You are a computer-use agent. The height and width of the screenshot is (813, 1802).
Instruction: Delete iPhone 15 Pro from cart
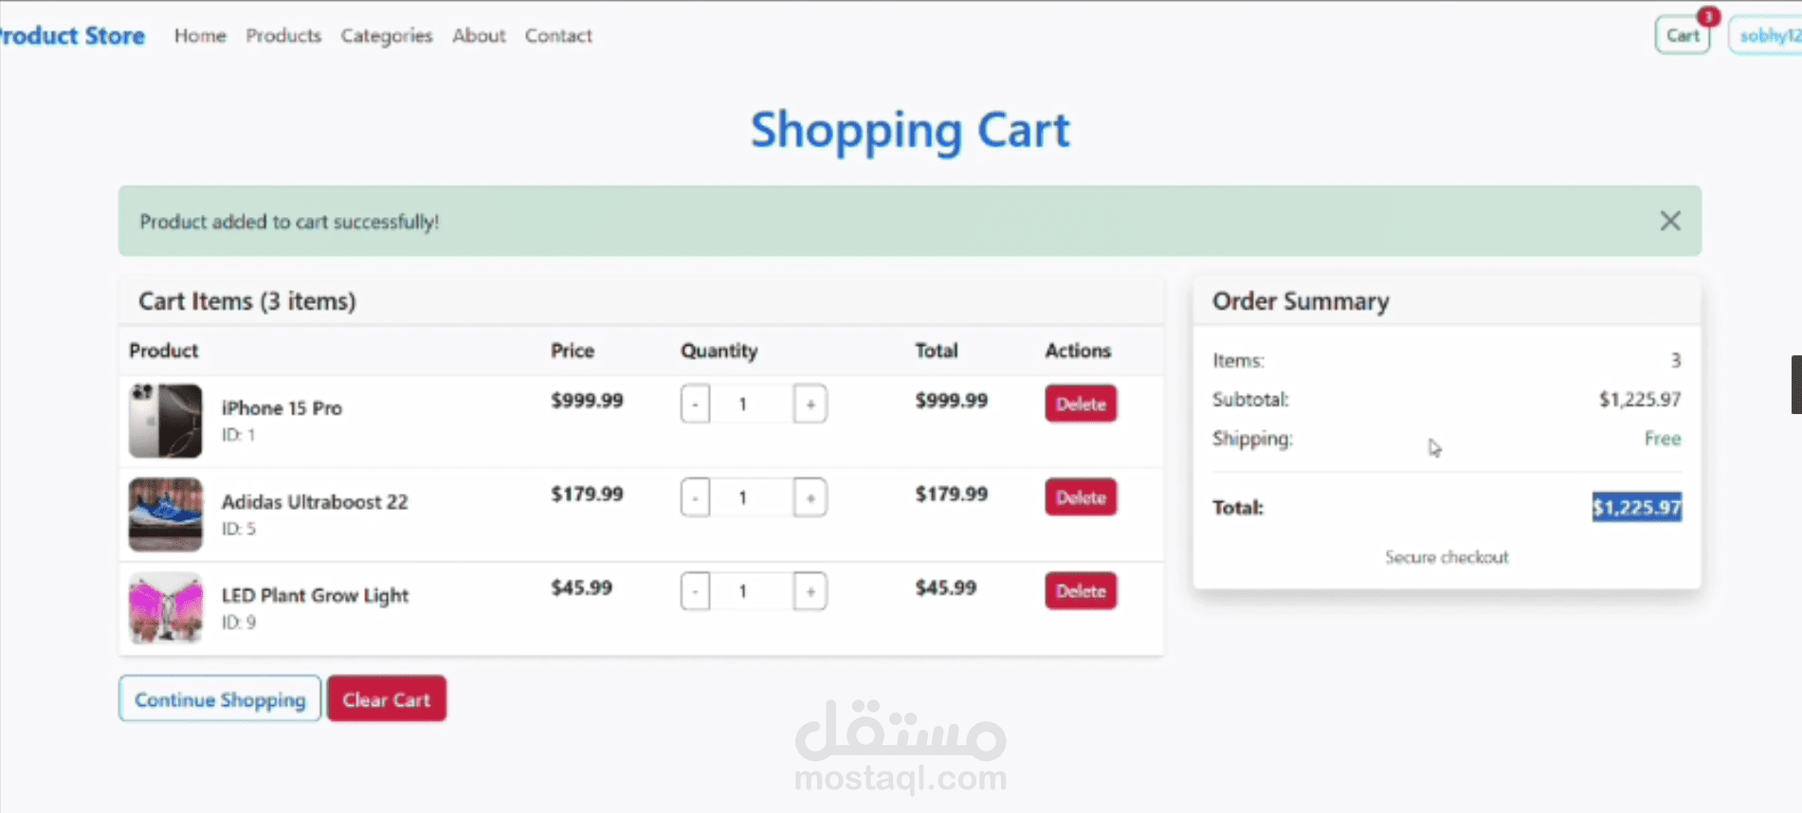tap(1081, 404)
